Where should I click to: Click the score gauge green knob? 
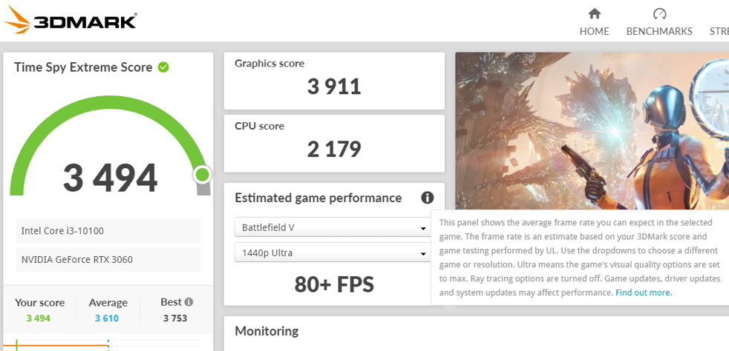[x=202, y=175]
